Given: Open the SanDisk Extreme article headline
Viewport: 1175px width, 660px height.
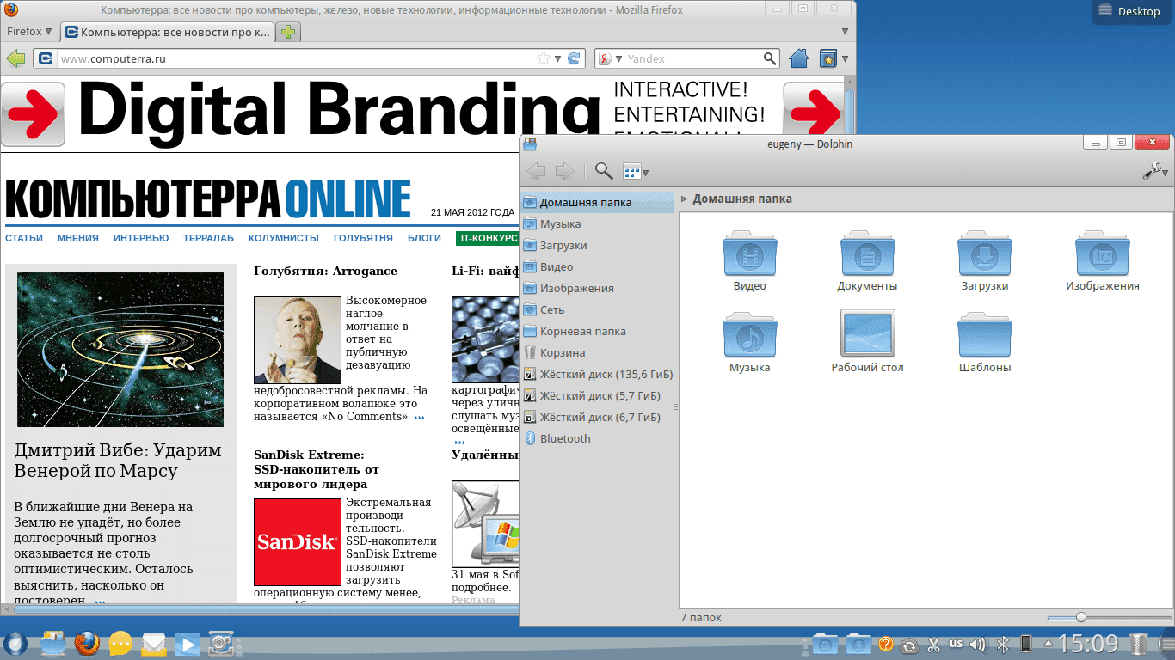Looking at the screenshot, I should [317, 469].
